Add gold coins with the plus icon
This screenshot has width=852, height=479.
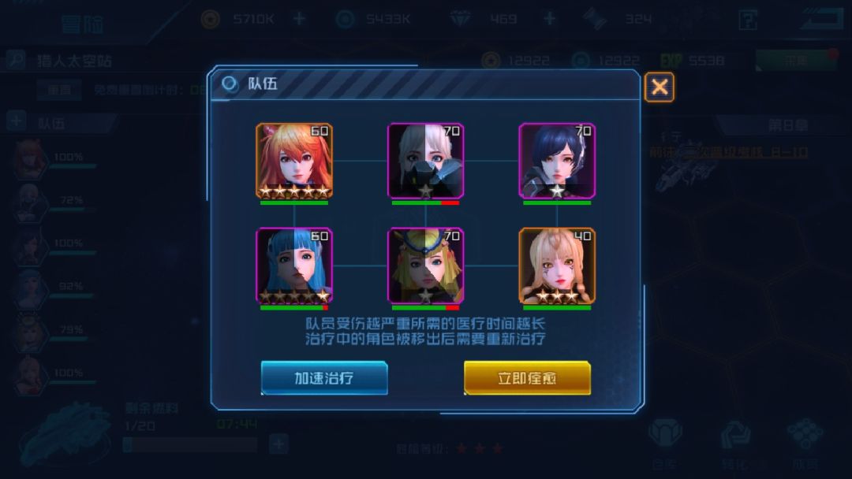(299, 19)
